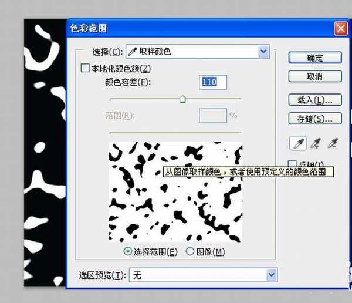This screenshot has height=303, width=352.
Task: Click the disabled 范围 percentage field
Action: 212,116
